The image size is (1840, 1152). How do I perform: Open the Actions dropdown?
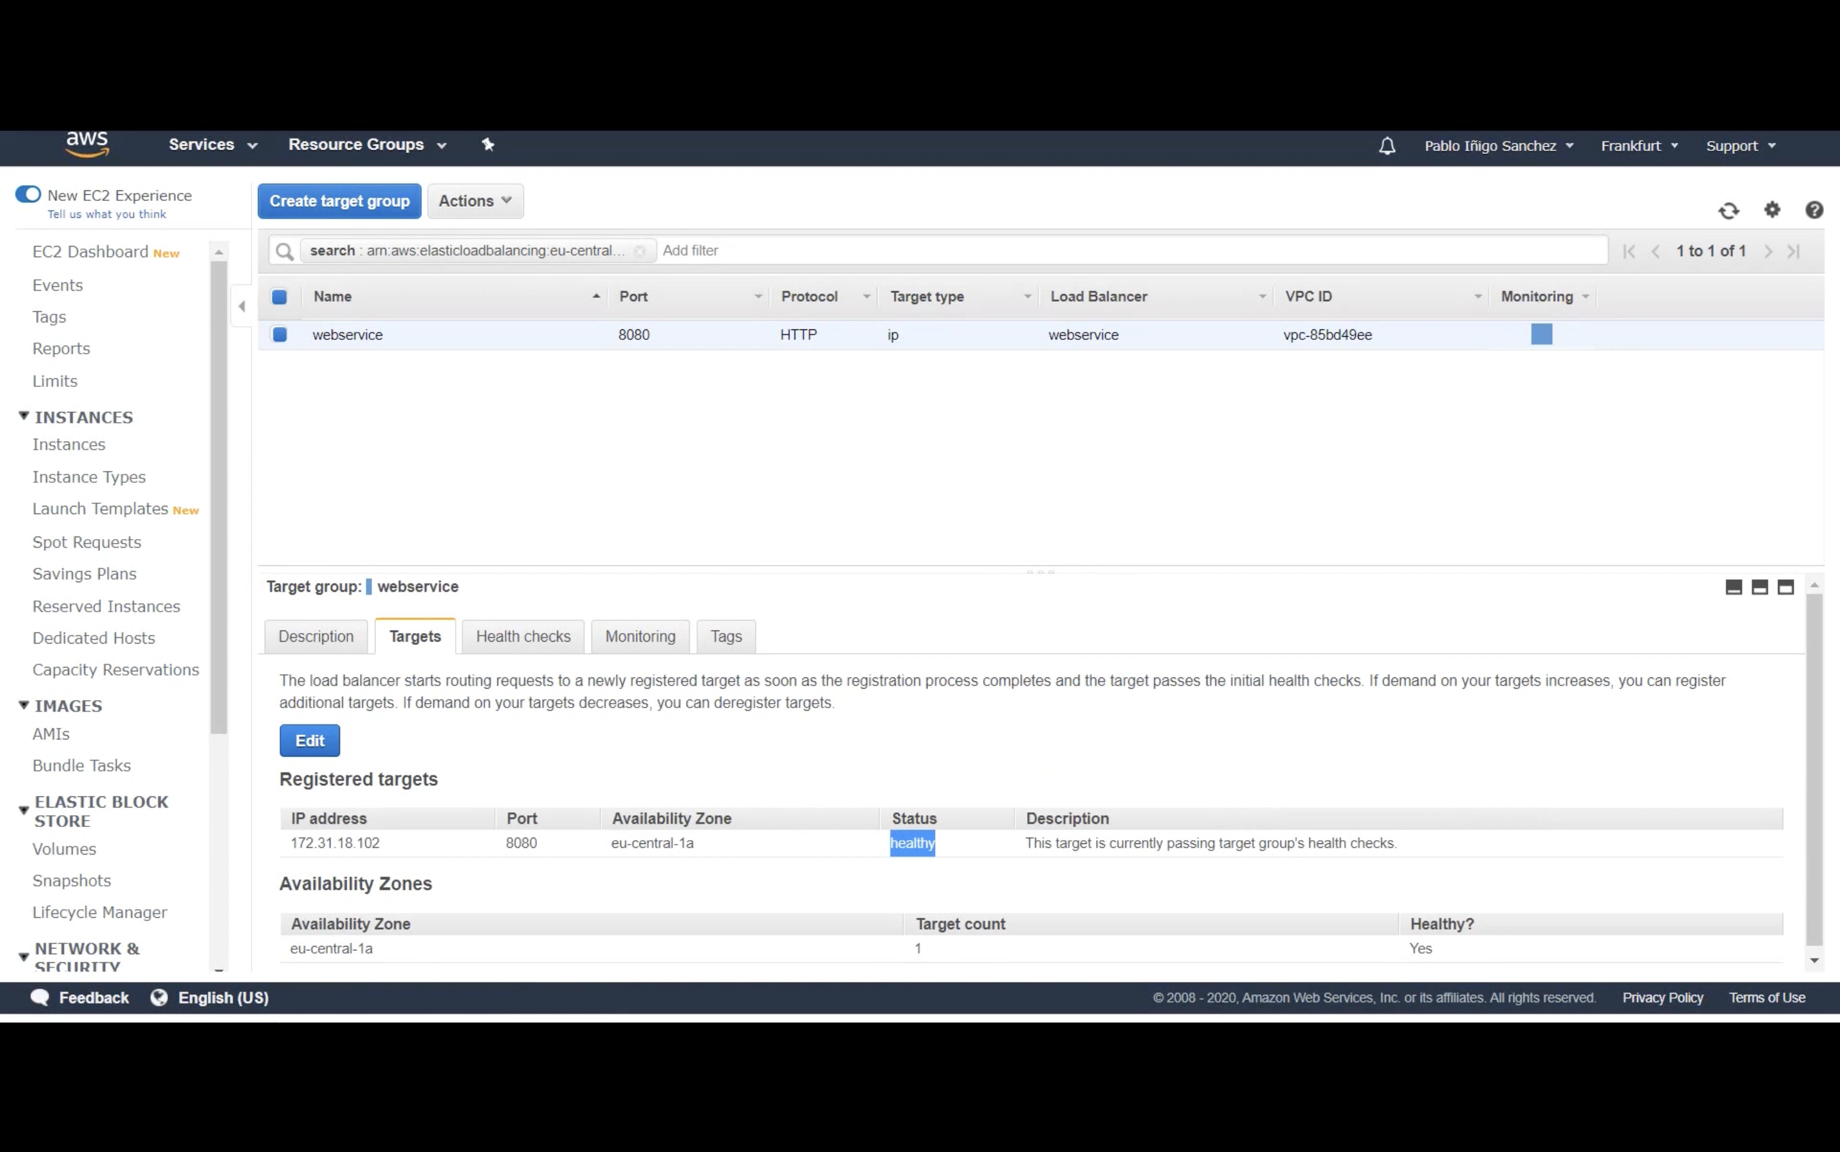click(475, 201)
